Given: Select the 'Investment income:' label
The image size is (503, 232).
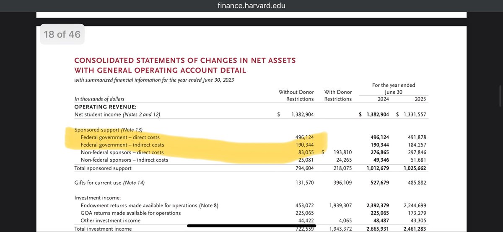Looking at the screenshot, I should tap(97, 198).
